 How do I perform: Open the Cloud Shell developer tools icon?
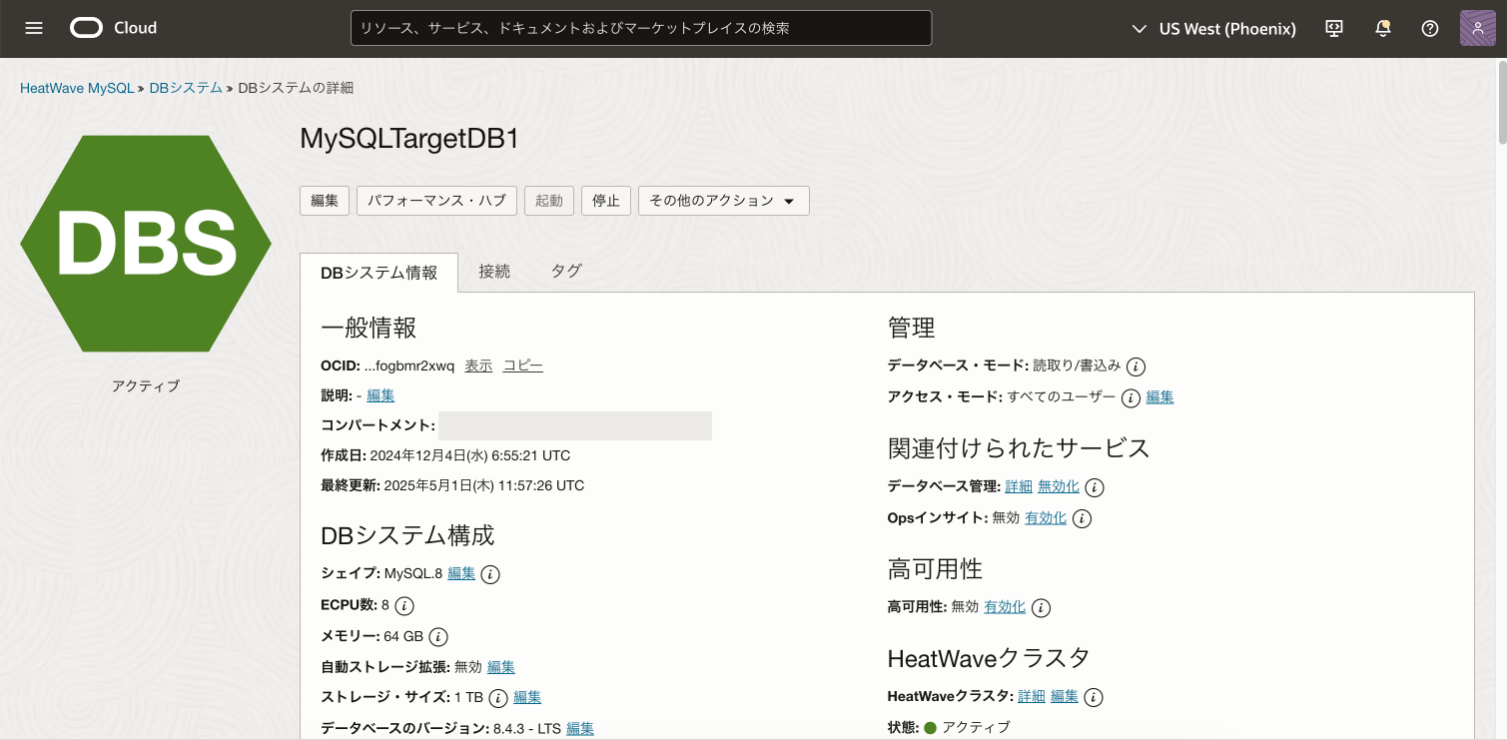pyautogui.click(x=1335, y=28)
